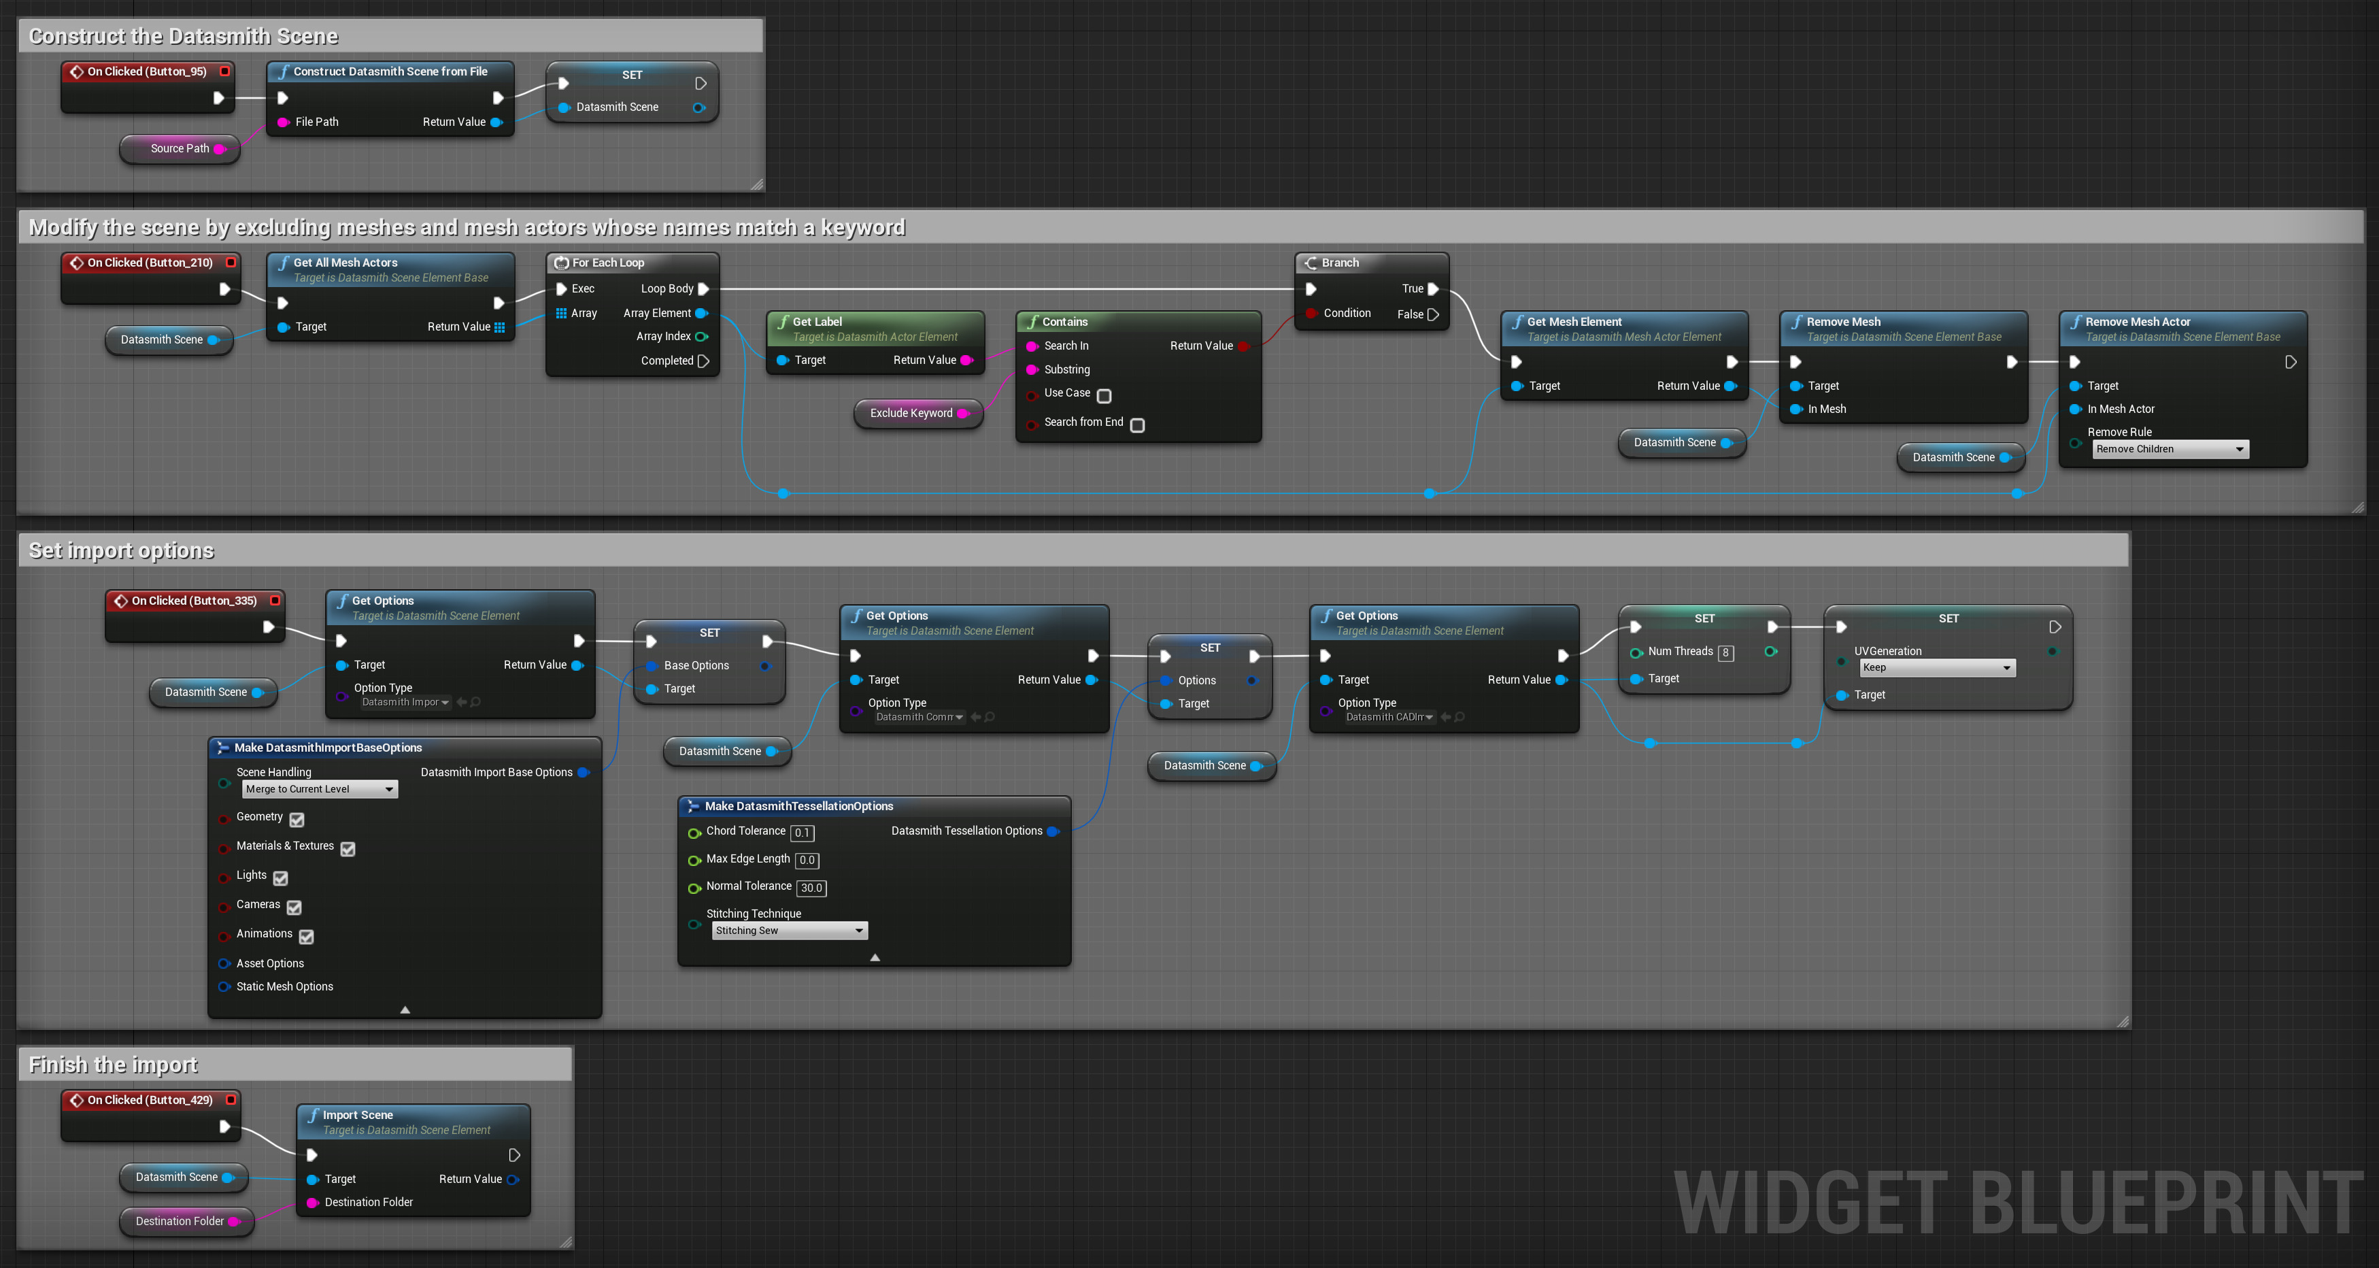
Task: Click reset arrow beside Datasmith CADImport option type
Action: tap(1447, 718)
